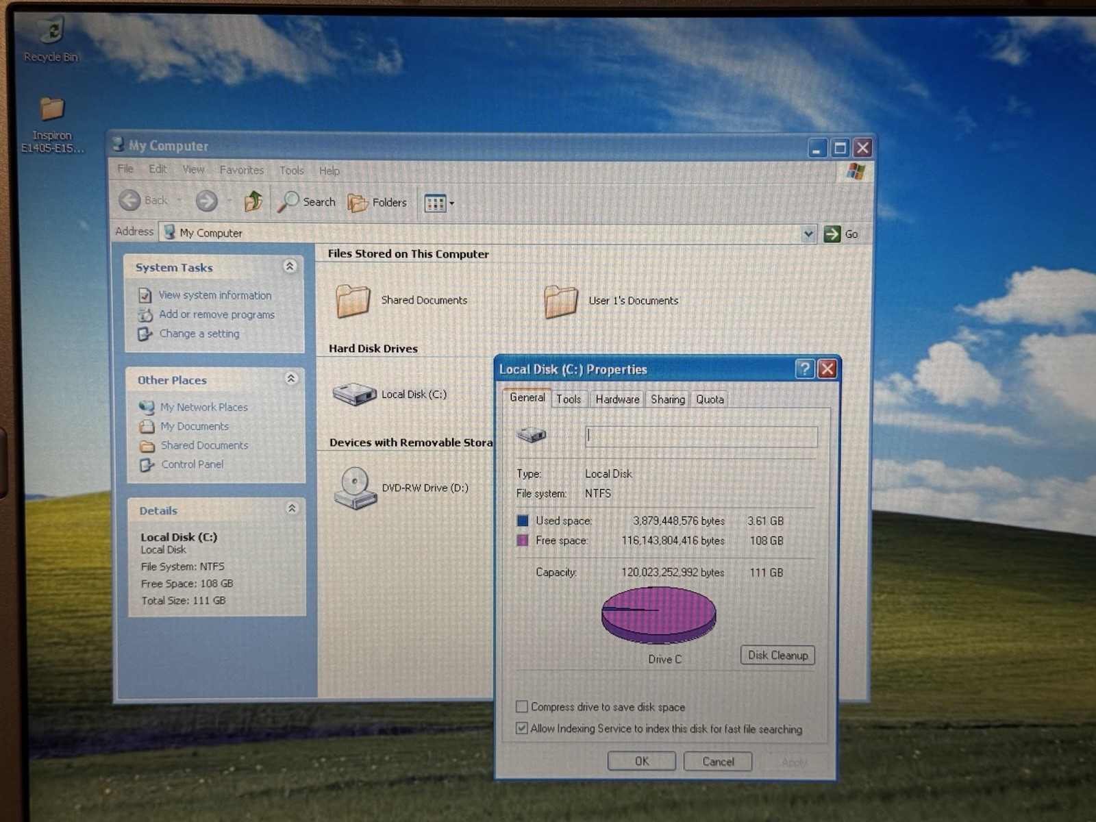Click the Back arrow toolbar button

[x=130, y=200]
